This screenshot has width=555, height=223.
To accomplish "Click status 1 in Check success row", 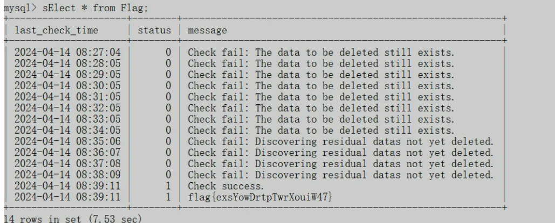I will tap(168, 186).
